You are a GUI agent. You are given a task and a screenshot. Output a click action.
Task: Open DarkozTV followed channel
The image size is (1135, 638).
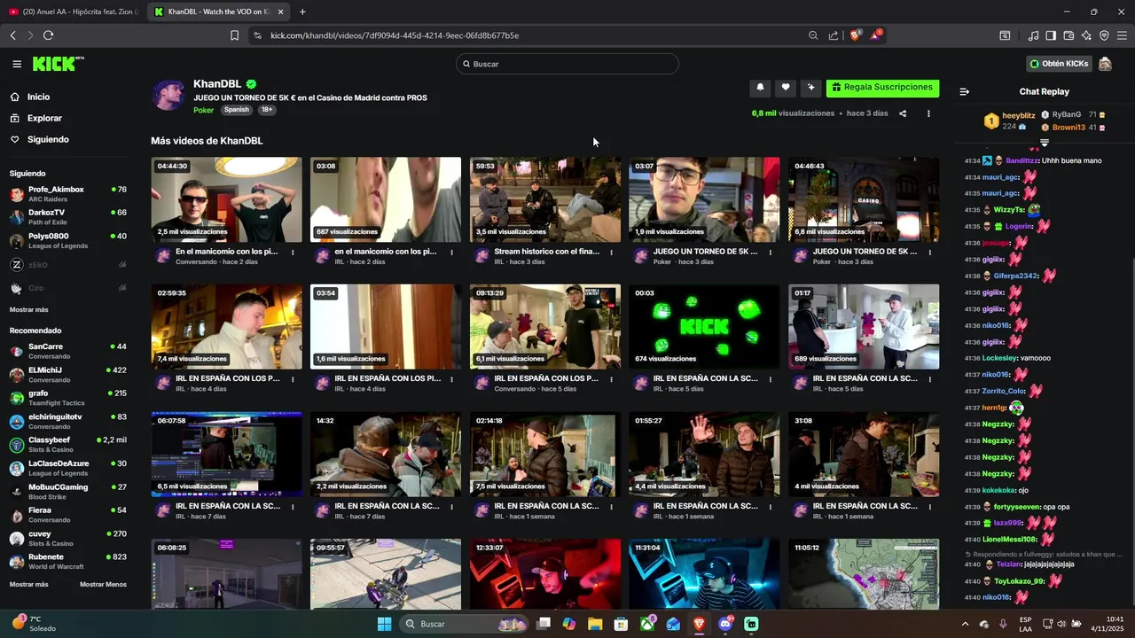(x=69, y=216)
